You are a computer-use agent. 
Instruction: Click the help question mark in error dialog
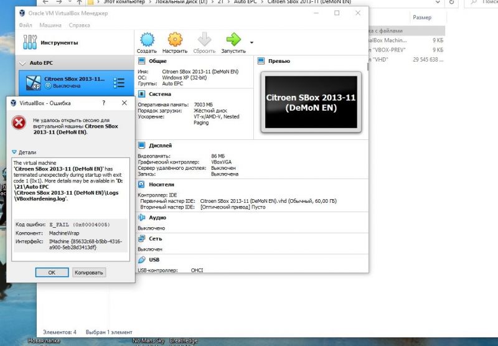point(103,103)
